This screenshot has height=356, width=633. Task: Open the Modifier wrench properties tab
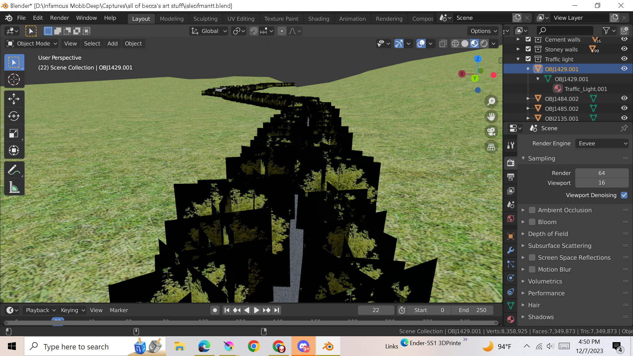coord(511,250)
